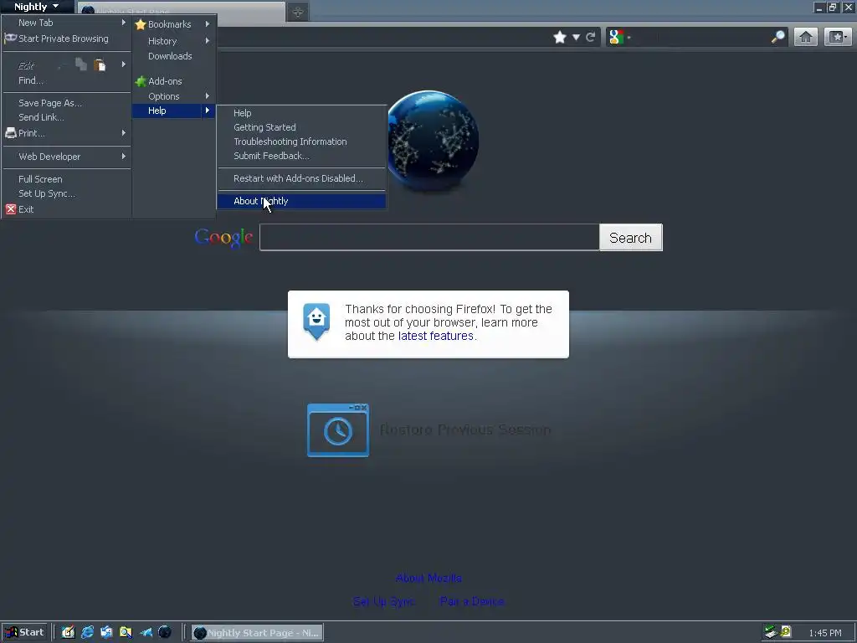Click the reload page icon
This screenshot has width=857, height=643.
click(x=590, y=37)
